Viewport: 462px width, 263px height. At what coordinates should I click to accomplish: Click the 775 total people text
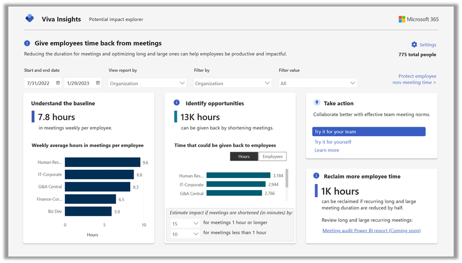[417, 55]
